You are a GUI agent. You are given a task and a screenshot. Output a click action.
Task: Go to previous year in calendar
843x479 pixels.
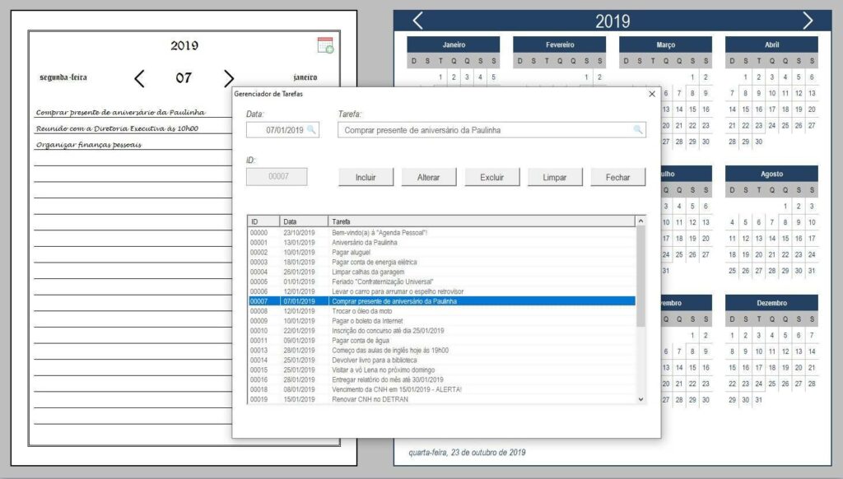(x=417, y=21)
